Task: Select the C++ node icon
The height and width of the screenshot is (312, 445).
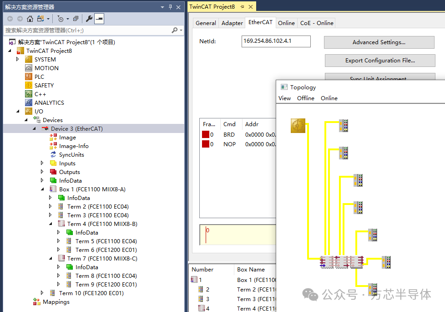Action: (29, 94)
